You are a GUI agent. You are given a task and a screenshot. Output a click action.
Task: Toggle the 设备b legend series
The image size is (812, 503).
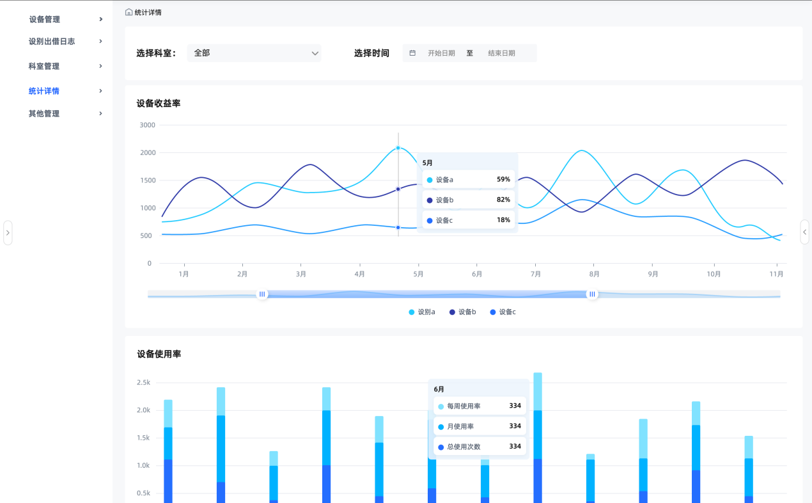(x=462, y=312)
